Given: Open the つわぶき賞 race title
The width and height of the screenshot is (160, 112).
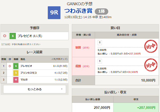Looking at the screenshot, I should (78, 11).
